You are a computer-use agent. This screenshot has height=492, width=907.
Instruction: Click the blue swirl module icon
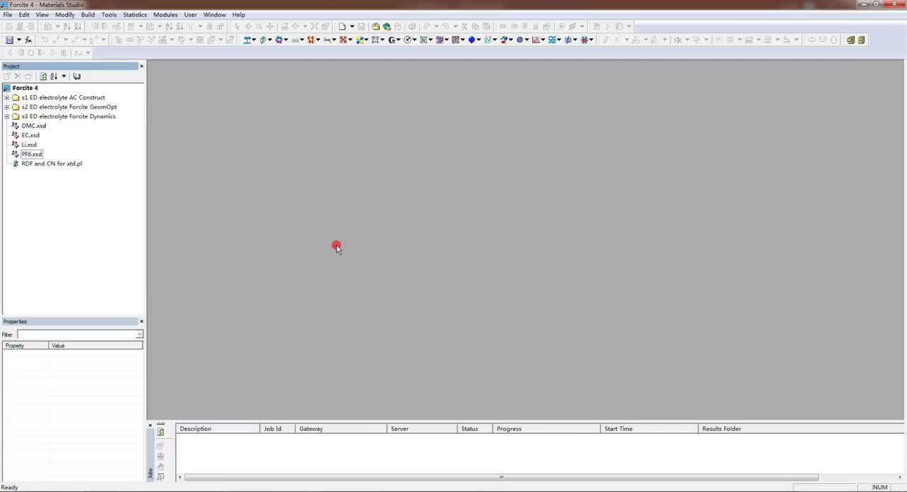coord(551,40)
